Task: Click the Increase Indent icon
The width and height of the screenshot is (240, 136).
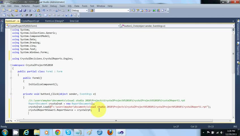Action: pos(31,15)
